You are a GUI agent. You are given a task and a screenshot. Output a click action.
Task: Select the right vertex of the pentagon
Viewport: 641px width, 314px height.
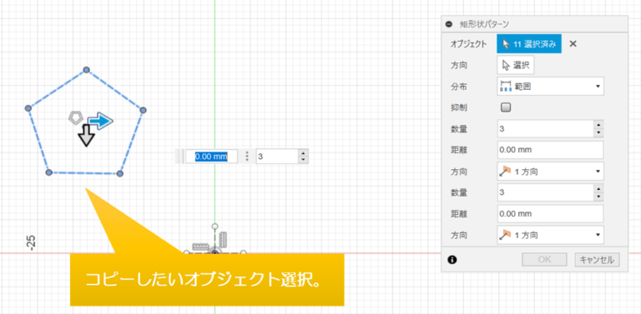pyautogui.click(x=143, y=110)
